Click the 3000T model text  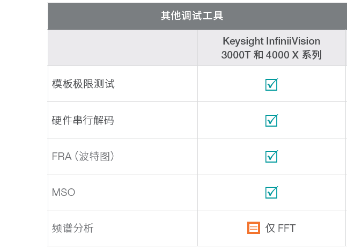pyautogui.click(x=236, y=55)
